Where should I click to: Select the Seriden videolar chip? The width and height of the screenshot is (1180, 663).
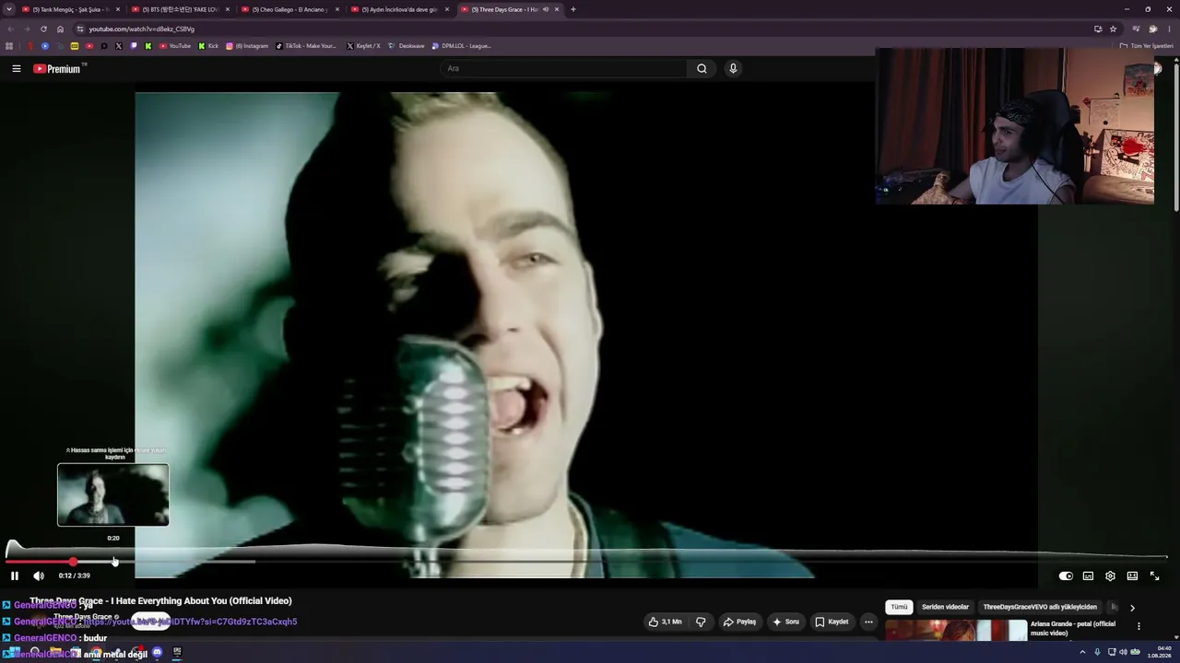[945, 607]
